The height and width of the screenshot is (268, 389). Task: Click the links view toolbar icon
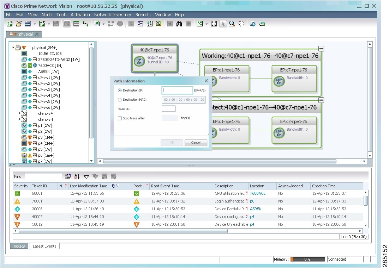tap(85, 24)
